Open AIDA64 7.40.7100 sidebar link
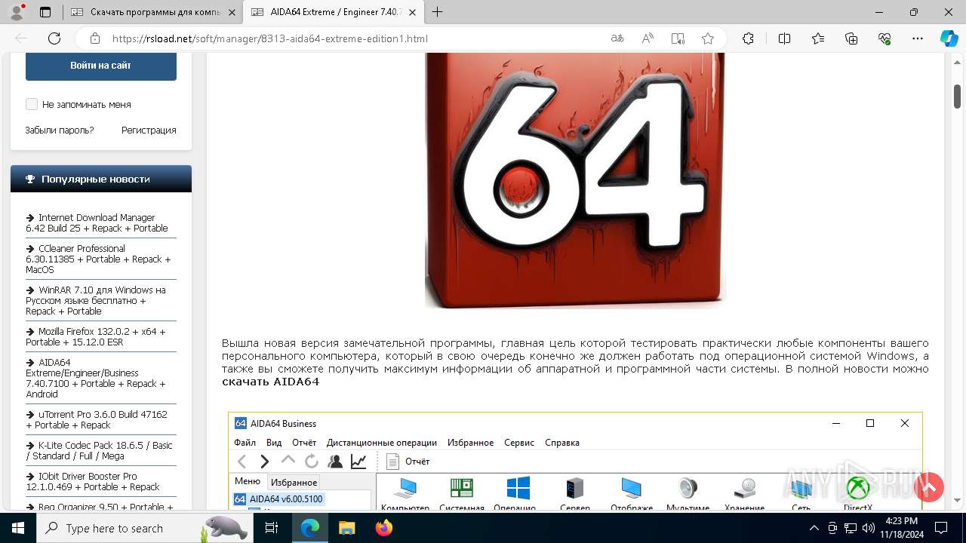The width and height of the screenshot is (966, 543). point(96,378)
